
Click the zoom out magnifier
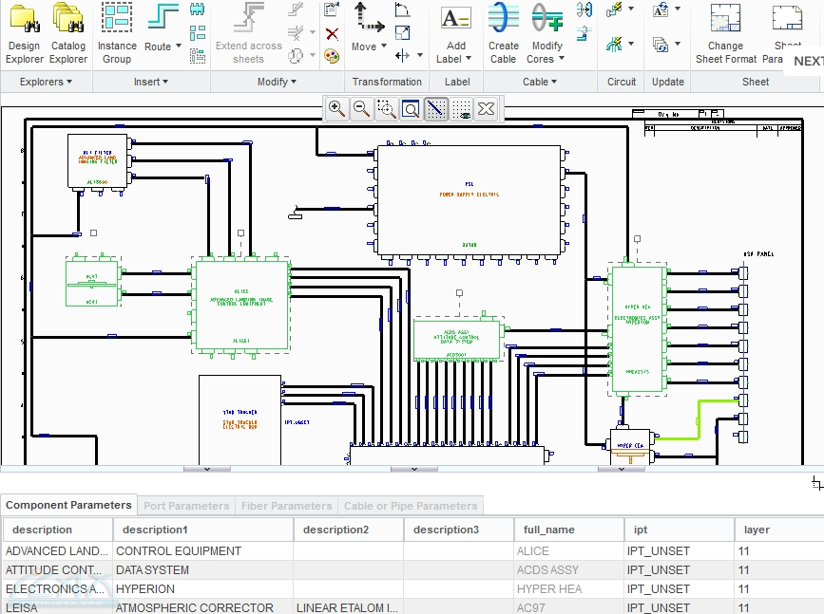[361, 109]
